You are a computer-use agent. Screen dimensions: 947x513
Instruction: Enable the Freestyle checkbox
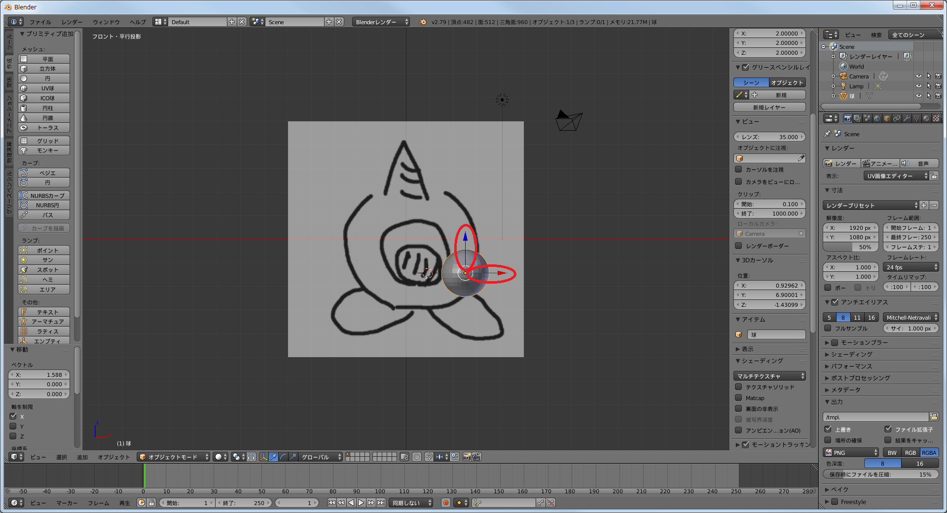point(835,502)
